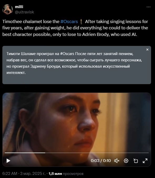Click the Oscar statuette emoji
This screenshot has height=178, width=155.
pos(81,22)
